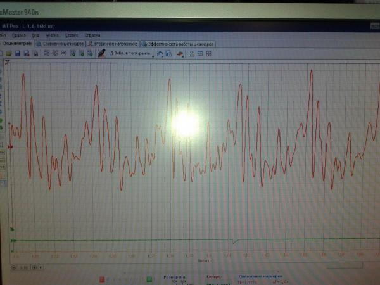Open the Справка menu
The width and height of the screenshot is (380, 285).
tap(92, 35)
